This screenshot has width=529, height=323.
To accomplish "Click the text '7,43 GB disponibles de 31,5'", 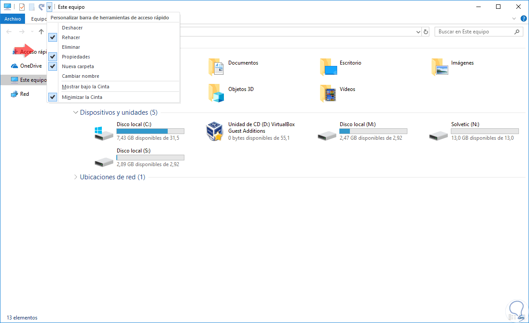I will coord(148,138).
